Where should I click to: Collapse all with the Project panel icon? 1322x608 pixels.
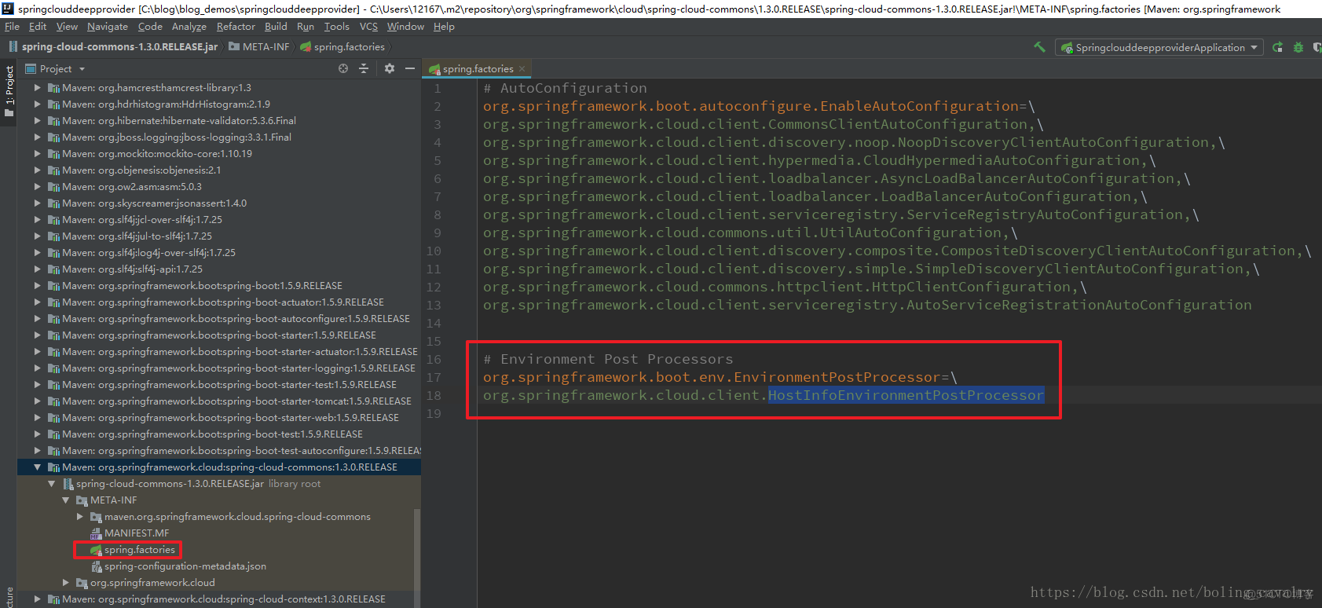[364, 69]
